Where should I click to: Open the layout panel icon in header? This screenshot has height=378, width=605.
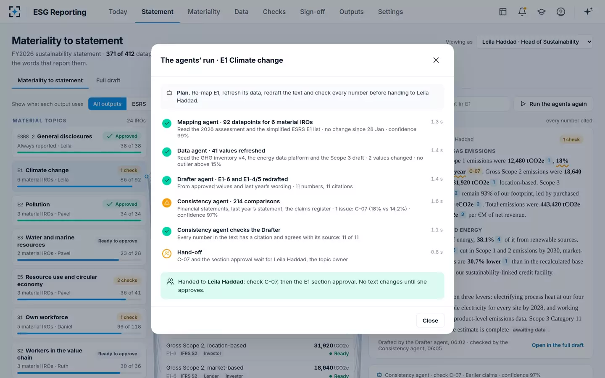click(503, 12)
